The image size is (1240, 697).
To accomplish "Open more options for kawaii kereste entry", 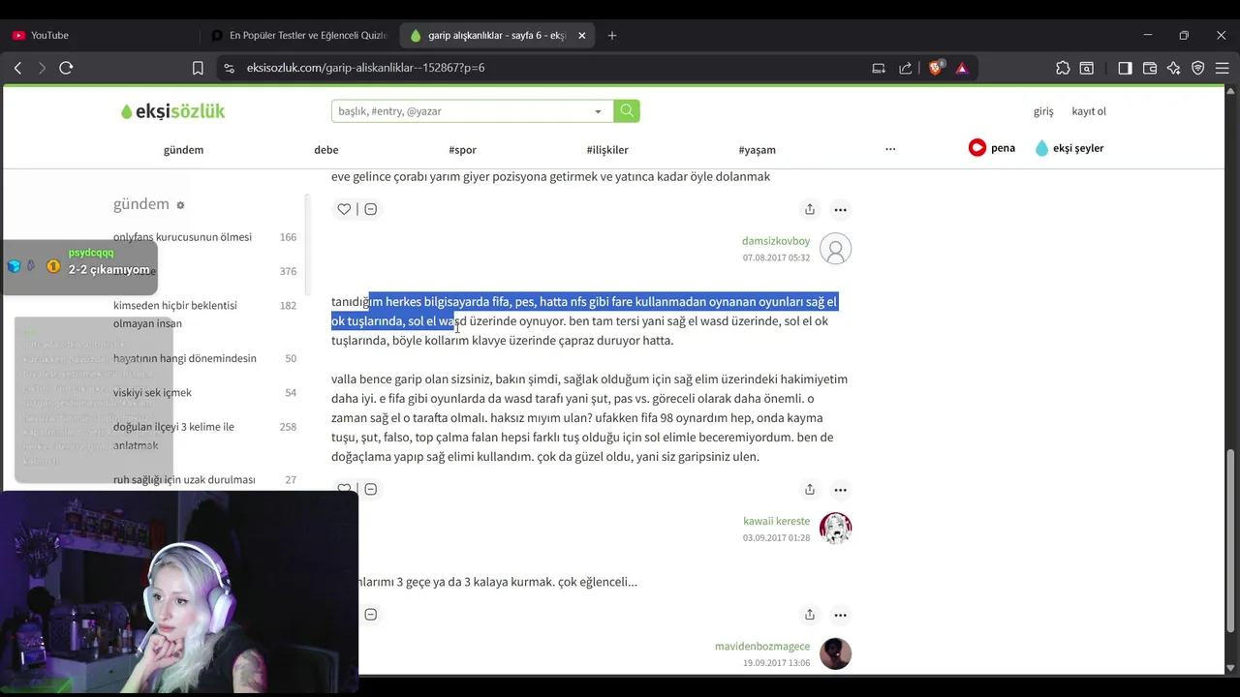I will (841, 489).
